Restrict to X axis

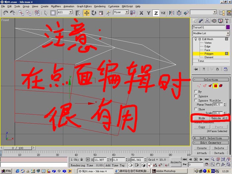[x=141, y=13]
